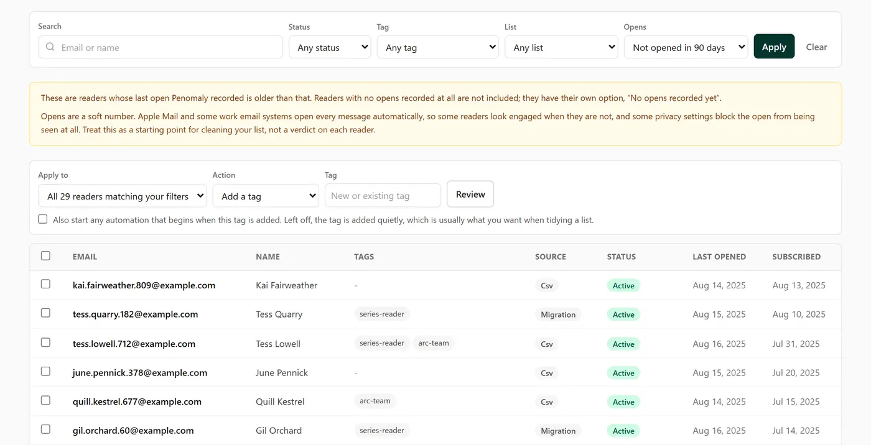Open tess.quarry.182@example.com reader
Viewport: 871px width, 445px height.
click(135, 314)
